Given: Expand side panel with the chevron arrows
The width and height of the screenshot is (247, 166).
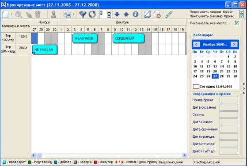Looking at the screenshot, I should pyautogui.click(x=244, y=89).
